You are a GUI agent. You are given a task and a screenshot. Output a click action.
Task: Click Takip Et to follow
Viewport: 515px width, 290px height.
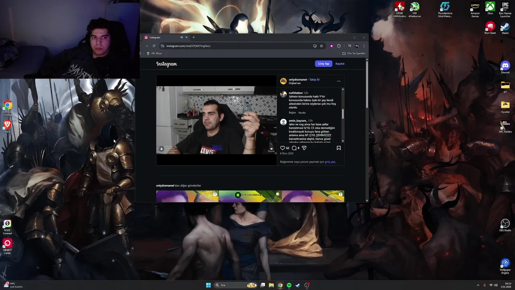[315, 80]
